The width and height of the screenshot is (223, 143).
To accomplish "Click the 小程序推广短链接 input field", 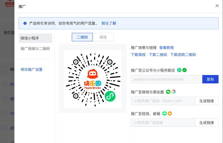I will [x=163, y=123].
